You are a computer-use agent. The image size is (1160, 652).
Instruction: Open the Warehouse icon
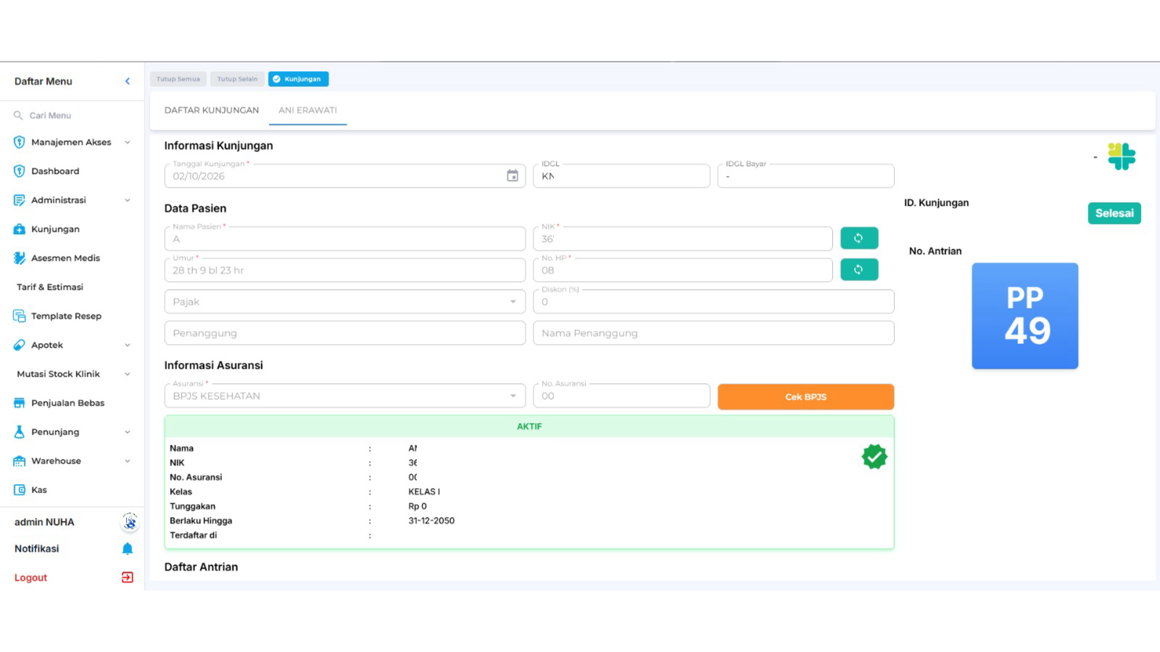[x=20, y=461]
